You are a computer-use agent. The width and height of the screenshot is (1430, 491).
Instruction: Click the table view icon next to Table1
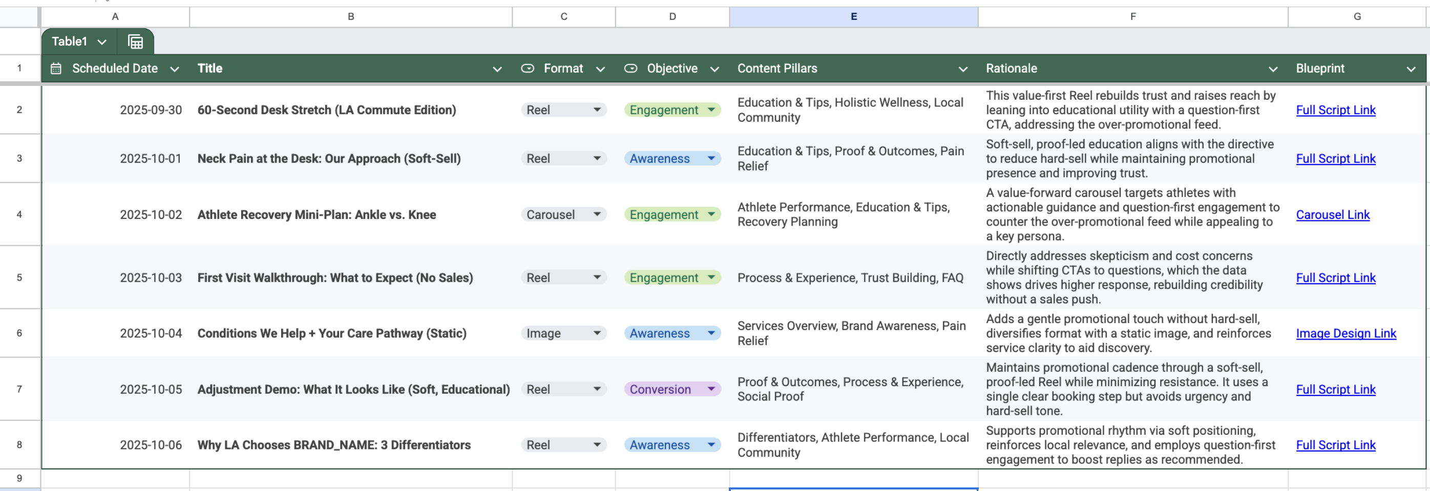pyautogui.click(x=135, y=41)
